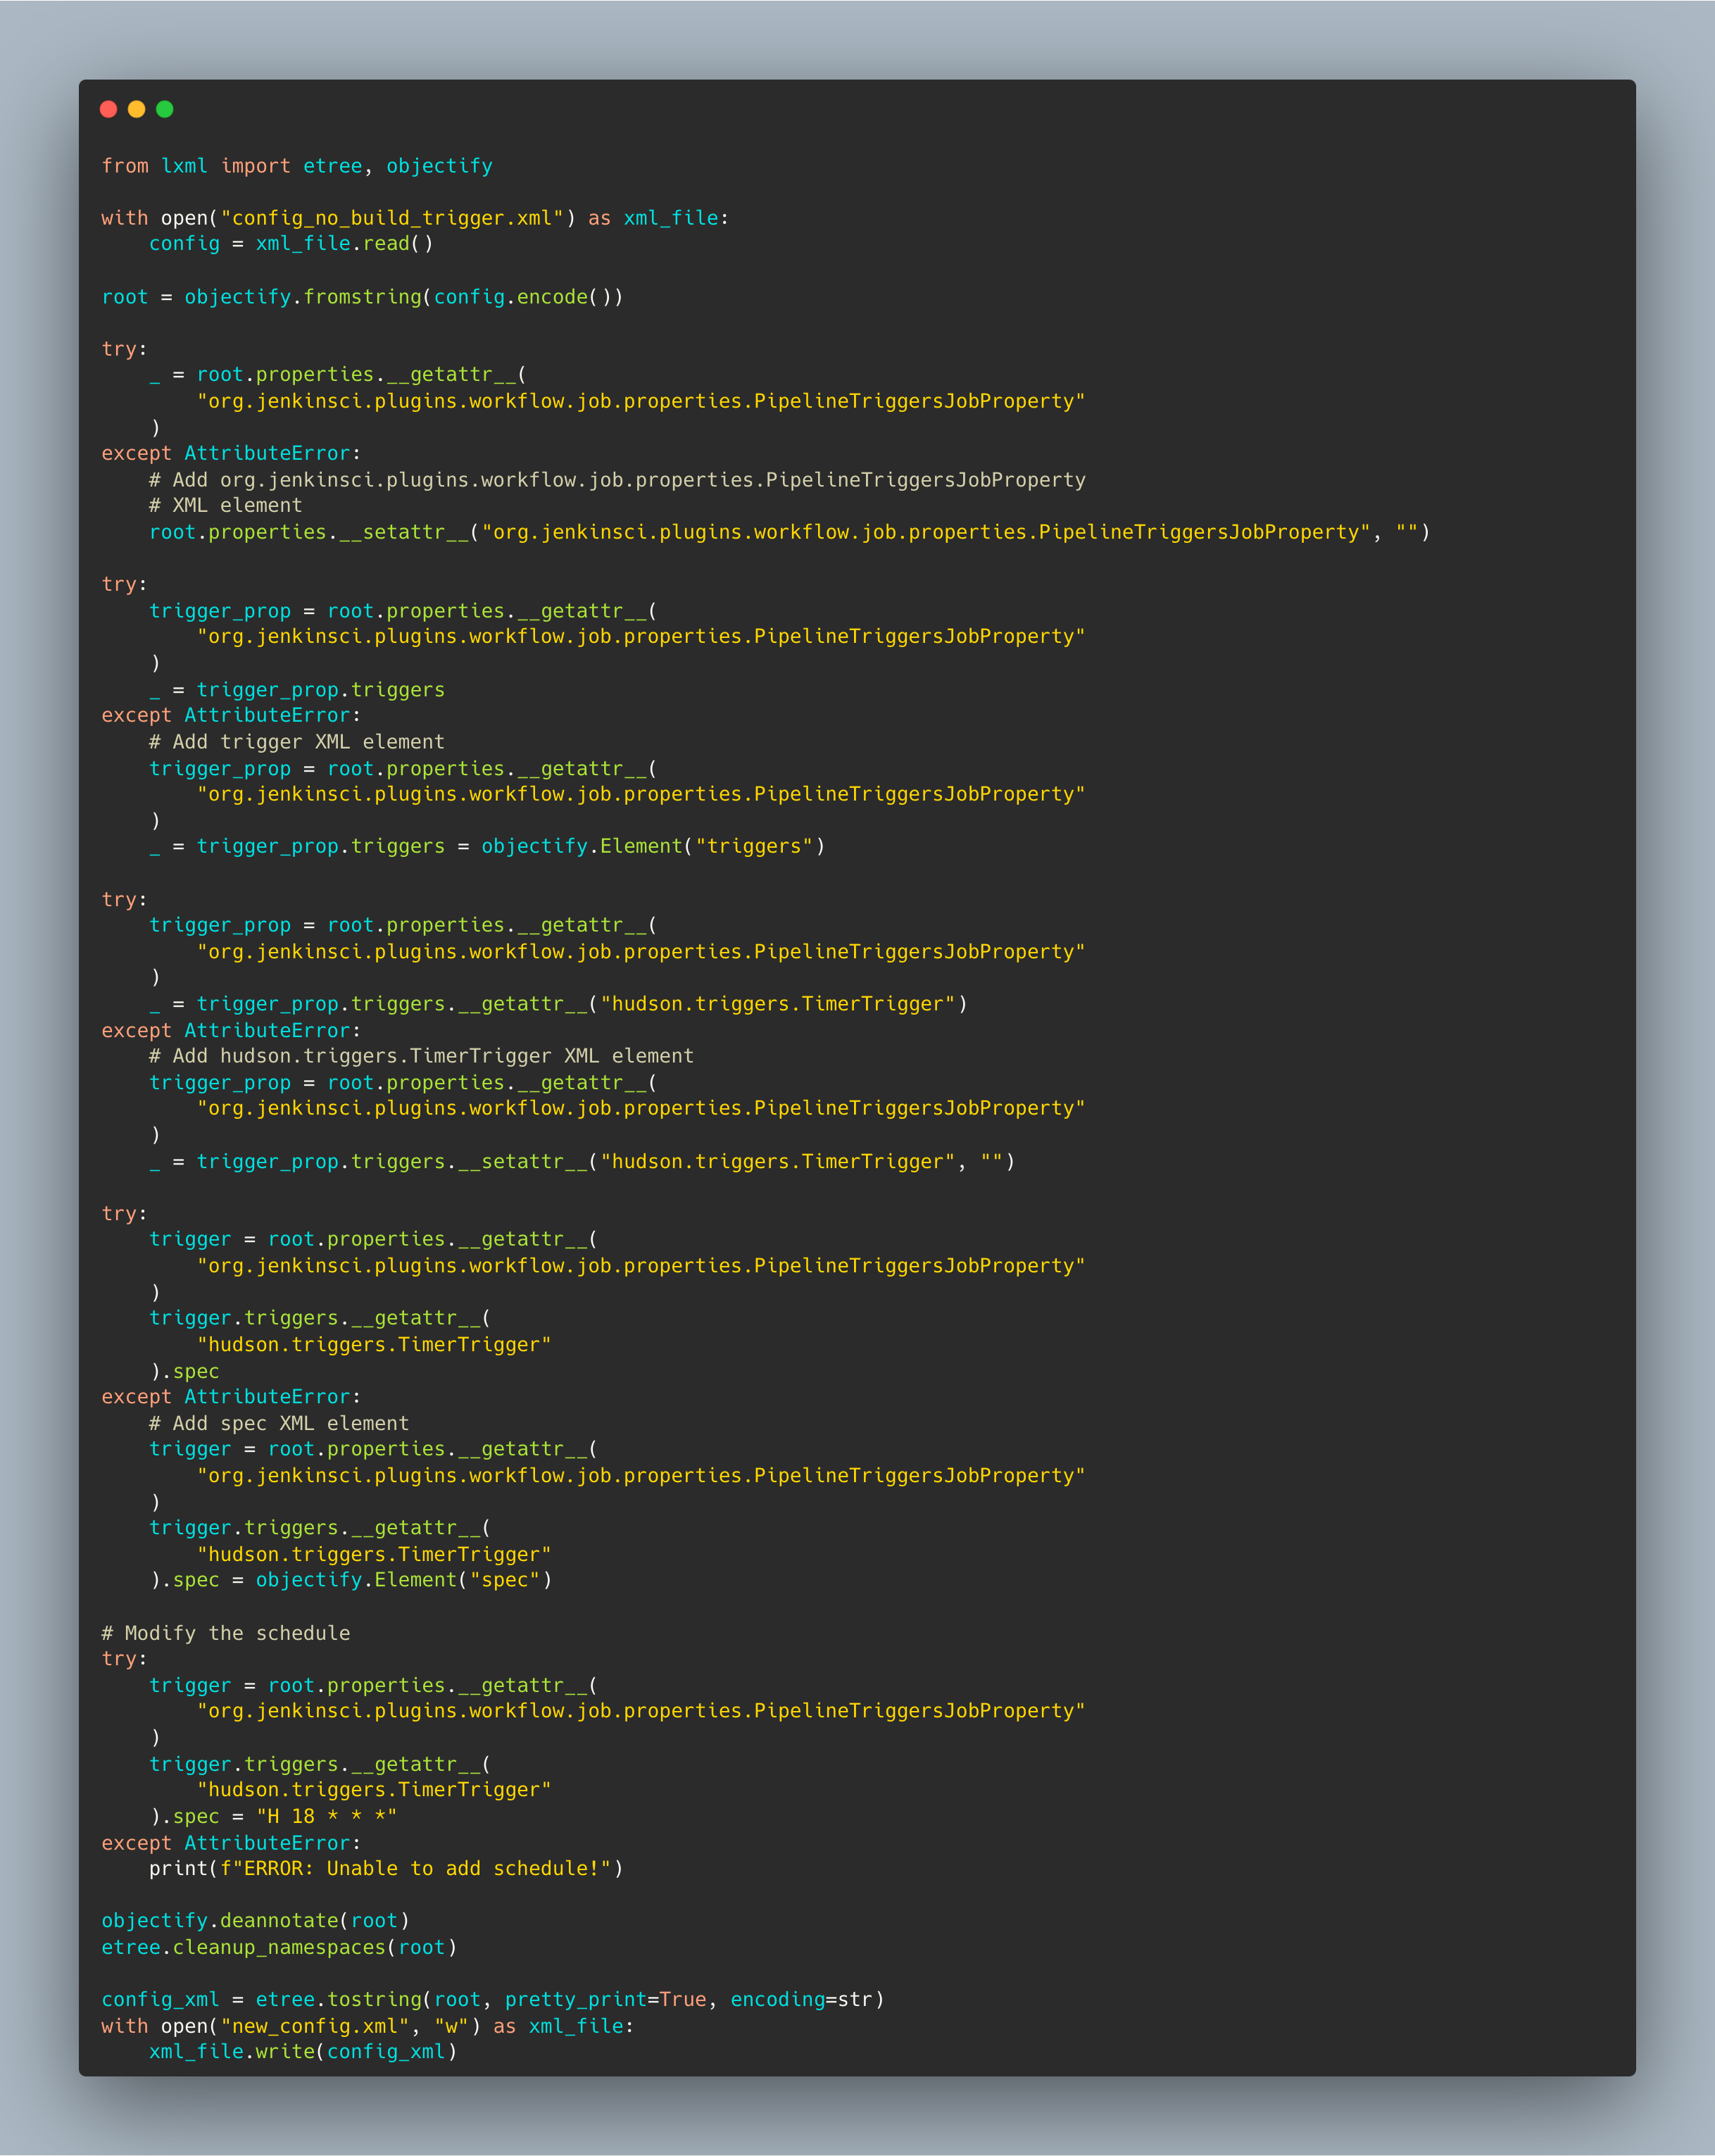Click the xml_file.write(config_xml) call
Image resolution: width=1715 pixels, height=2156 pixels.
click(303, 2051)
